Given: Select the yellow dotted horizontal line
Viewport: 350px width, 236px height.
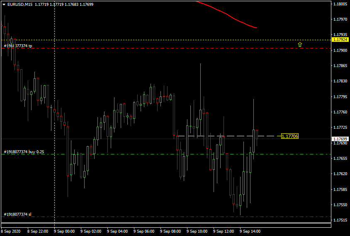Looking at the screenshot, I should point(166,40).
